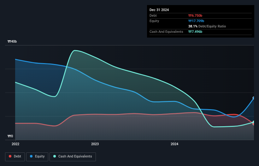
Task: Select the Dec 31 2024 tooltip date
Action: (159, 10)
